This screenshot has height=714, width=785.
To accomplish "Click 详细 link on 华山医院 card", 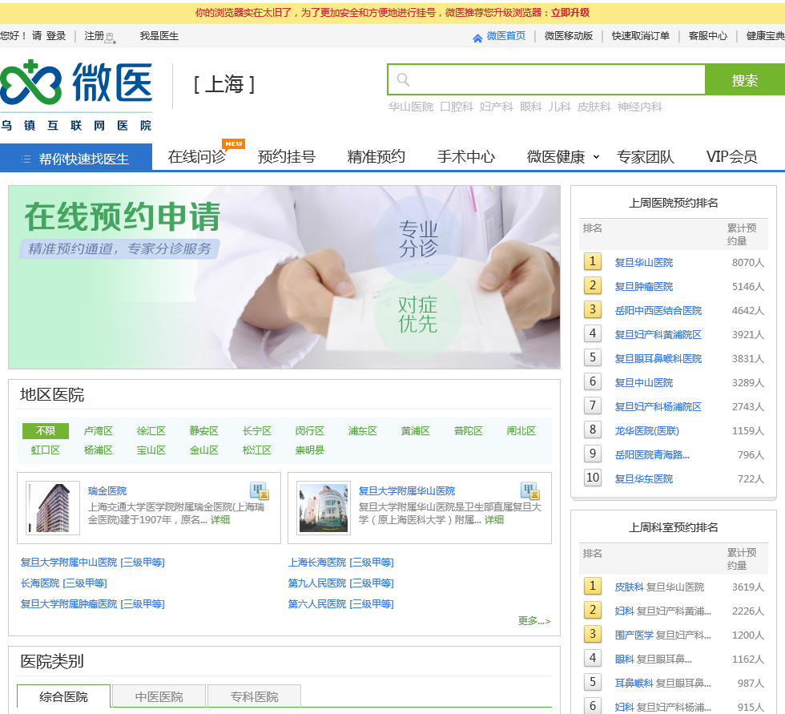I will [493, 520].
